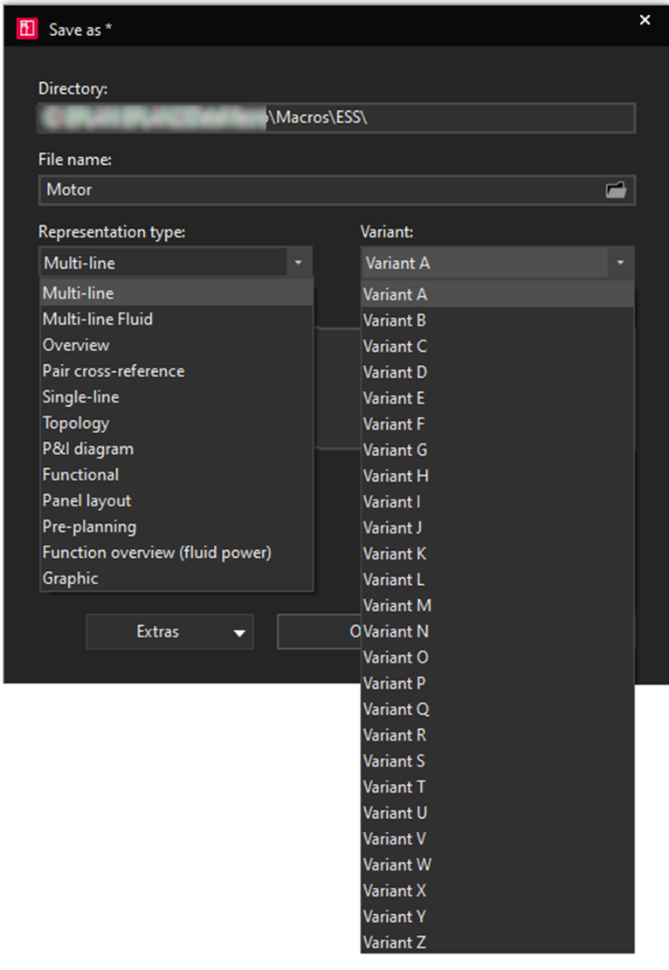The image size is (669, 970).
Task: Select Multi-line Fluid representation type
Action: pyautogui.click(x=98, y=320)
